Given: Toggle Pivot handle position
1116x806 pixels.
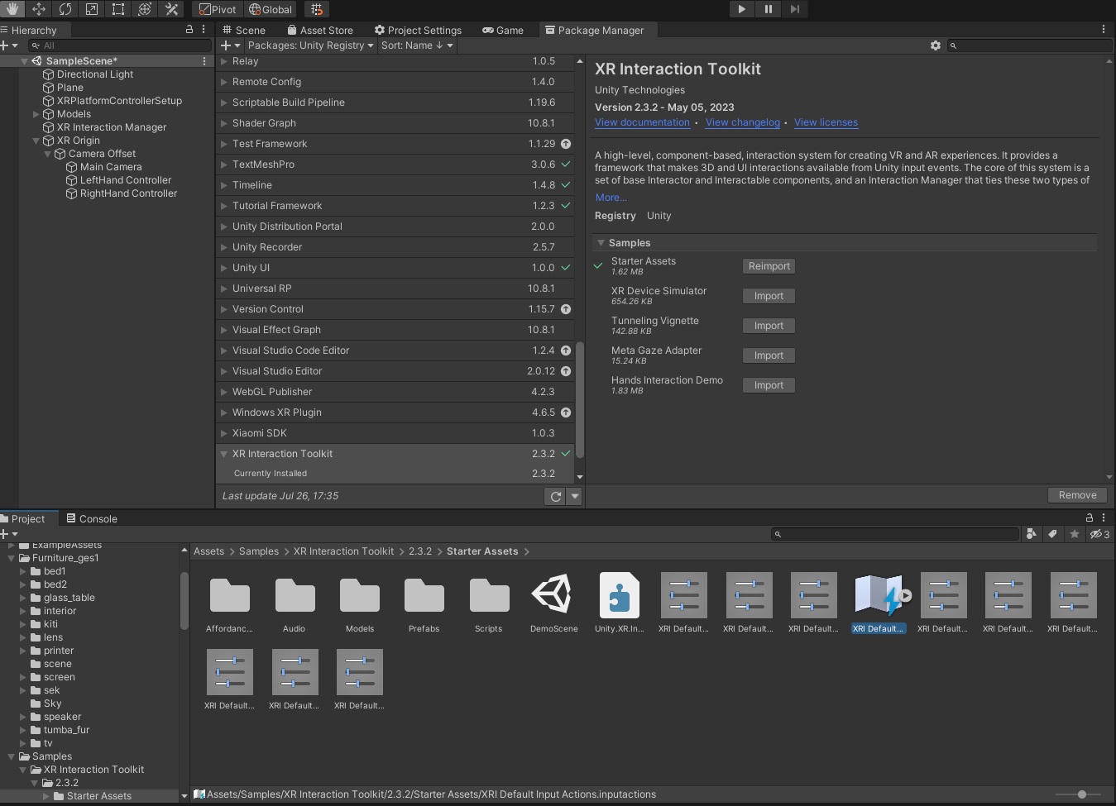Looking at the screenshot, I should click(x=218, y=9).
